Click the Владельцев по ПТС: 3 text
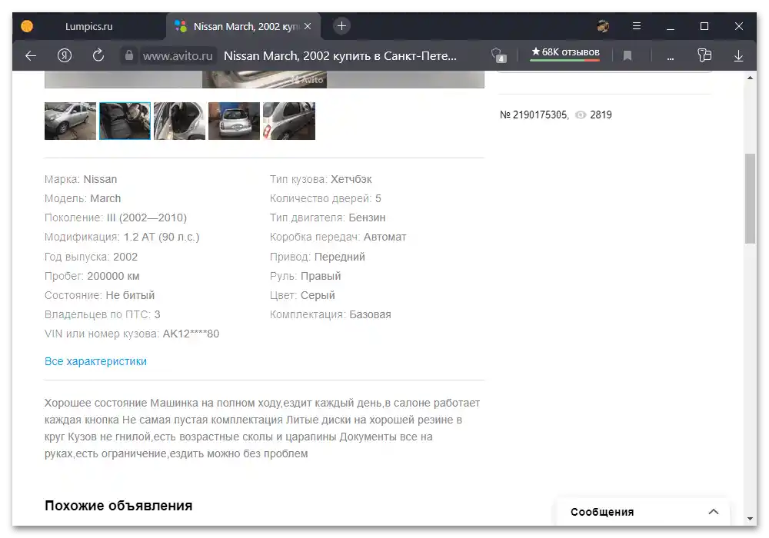Screen dimensions: 769x538 102,314
